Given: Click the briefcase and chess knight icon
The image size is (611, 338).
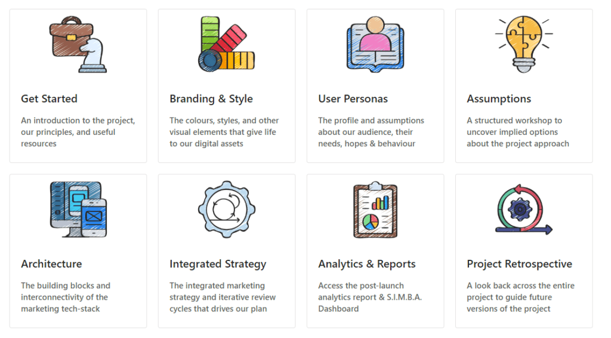Looking at the screenshot, I should 78,44.
